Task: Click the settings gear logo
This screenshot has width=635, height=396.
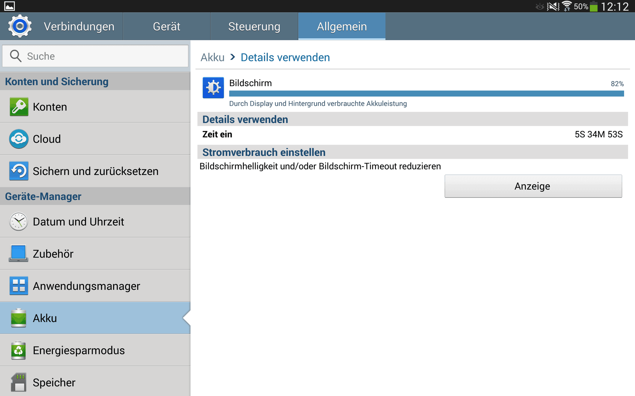Action: (20, 26)
